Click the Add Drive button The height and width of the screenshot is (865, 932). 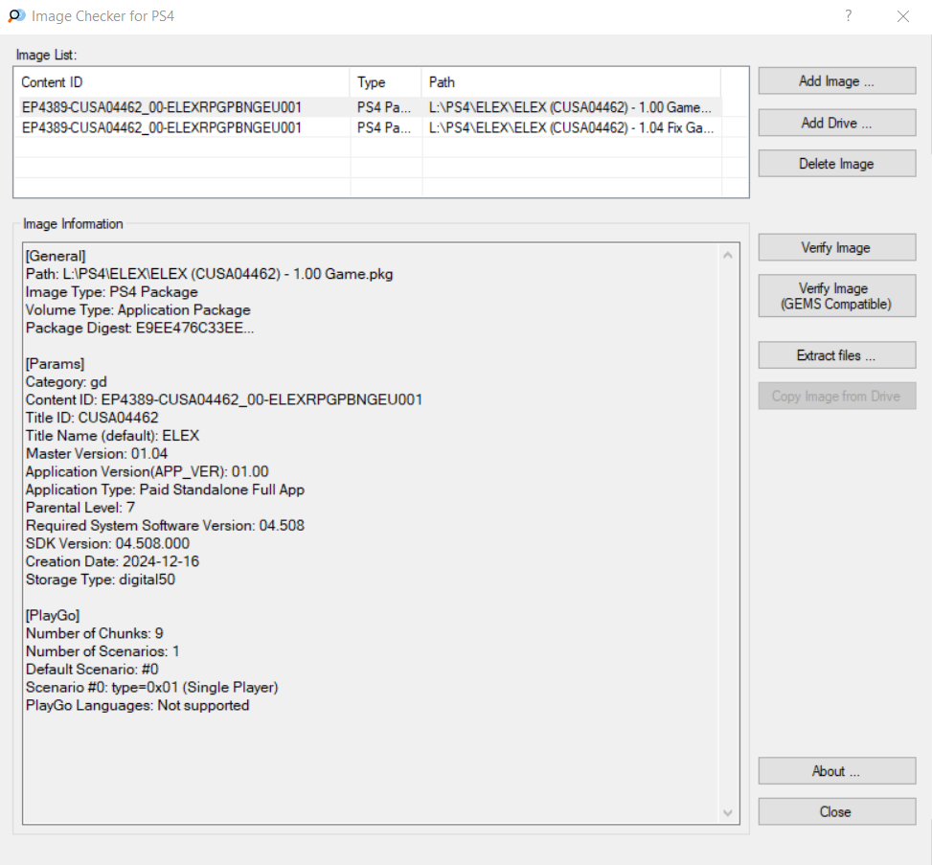tap(836, 123)
